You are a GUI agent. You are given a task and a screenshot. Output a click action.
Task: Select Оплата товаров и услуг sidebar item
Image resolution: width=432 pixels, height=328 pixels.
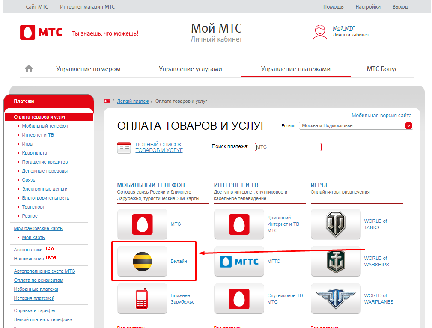(x=49, y=117)
